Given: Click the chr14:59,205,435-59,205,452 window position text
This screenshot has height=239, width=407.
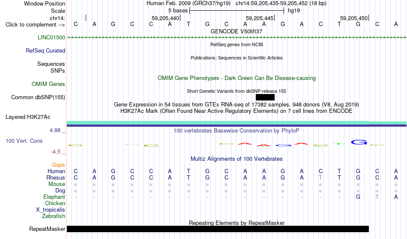Looking at the screenshot, I should coord(281,3).
